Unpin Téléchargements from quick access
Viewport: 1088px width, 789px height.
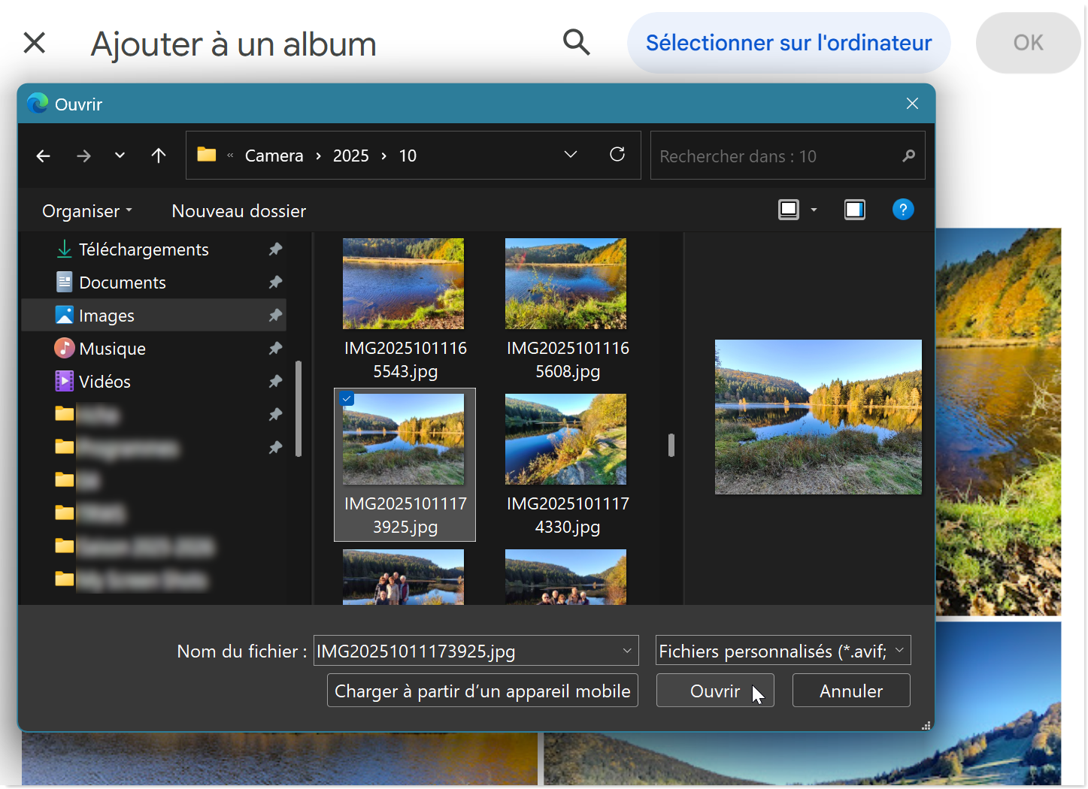pyautogui.click(x=275, y=249)
